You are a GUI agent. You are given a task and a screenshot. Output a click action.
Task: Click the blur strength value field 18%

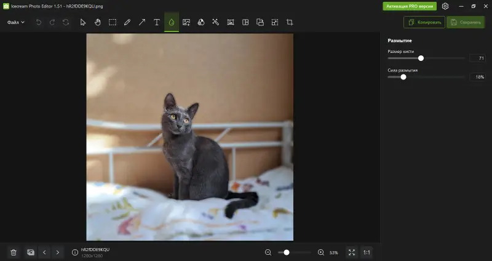point(478,77)
